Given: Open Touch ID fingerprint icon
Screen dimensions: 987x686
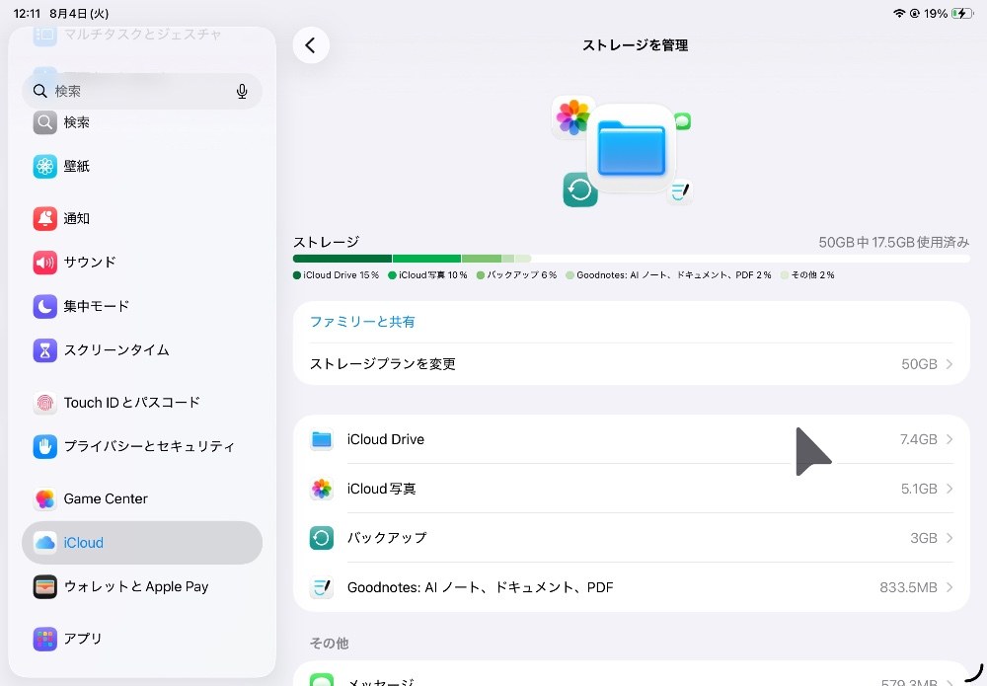Looking at the screenshot, I should click(x=44, y=402).
